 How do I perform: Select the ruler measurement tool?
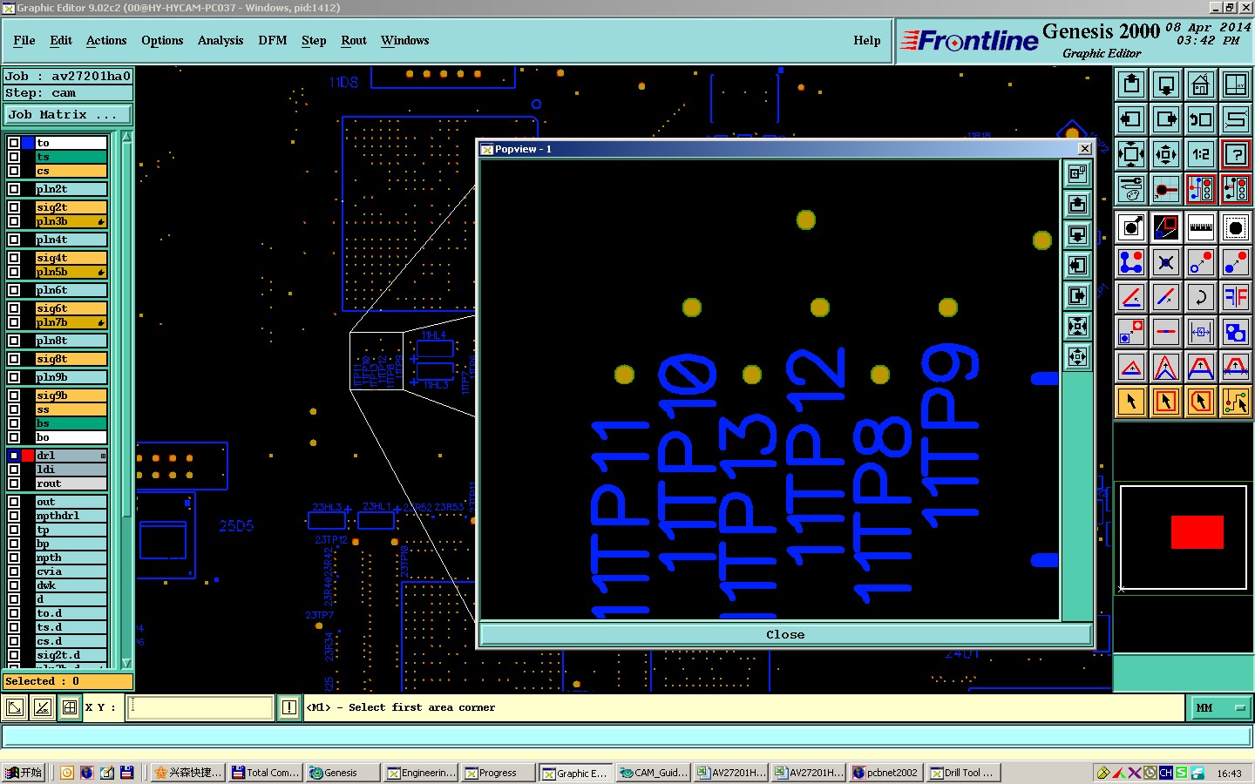[x=1201, y=227]
